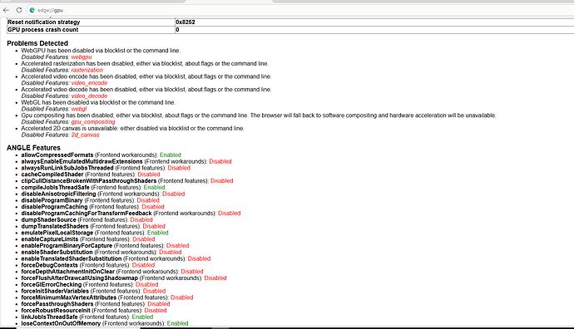Select disableProgramBinary entry

click(x=91, y=200)
